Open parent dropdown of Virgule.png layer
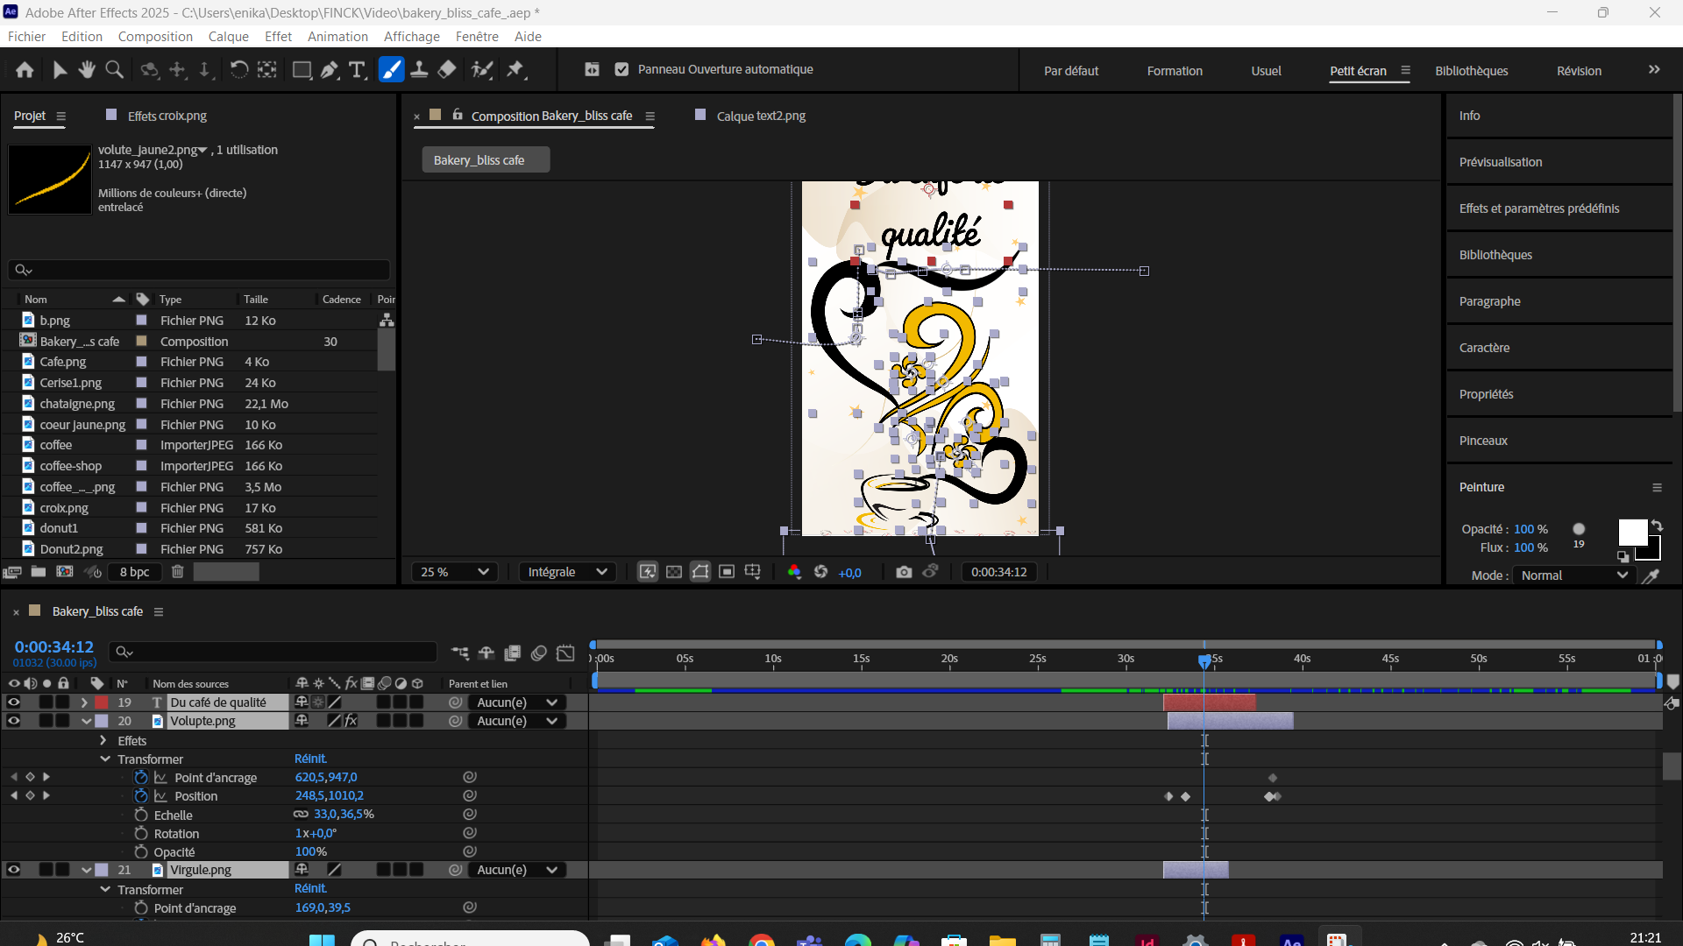1683x946 pixels. 516,870
